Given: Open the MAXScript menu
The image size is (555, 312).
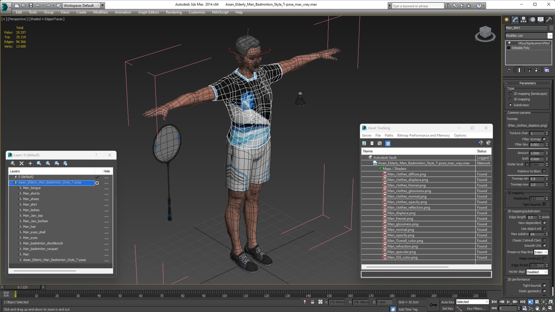Looking at the screenshot, I should (220, 12).
